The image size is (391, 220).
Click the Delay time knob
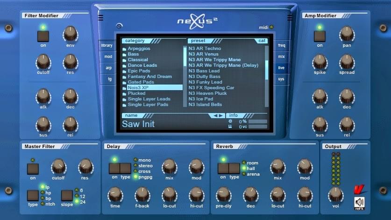[x=115, y=195]
